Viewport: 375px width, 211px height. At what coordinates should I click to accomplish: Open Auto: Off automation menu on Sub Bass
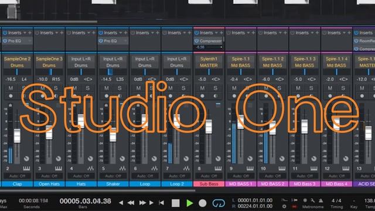coord(209,176)
